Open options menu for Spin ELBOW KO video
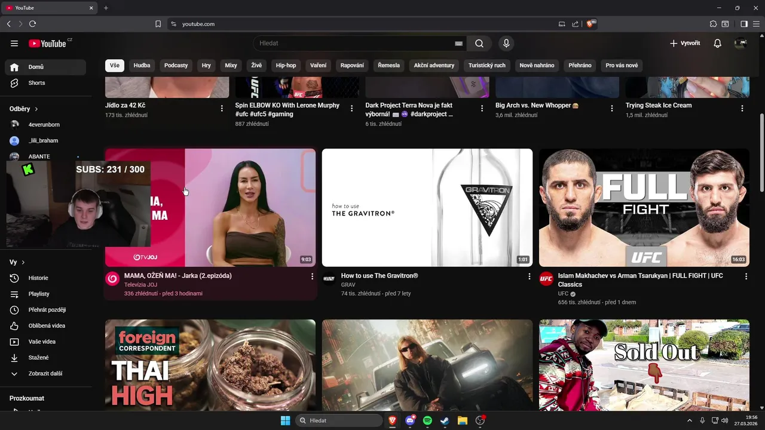This screenshot has height=430, width=765. pos(352,109)
